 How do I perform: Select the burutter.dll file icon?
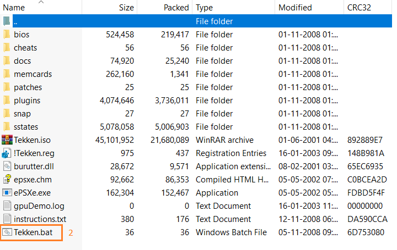coord(7,166)
